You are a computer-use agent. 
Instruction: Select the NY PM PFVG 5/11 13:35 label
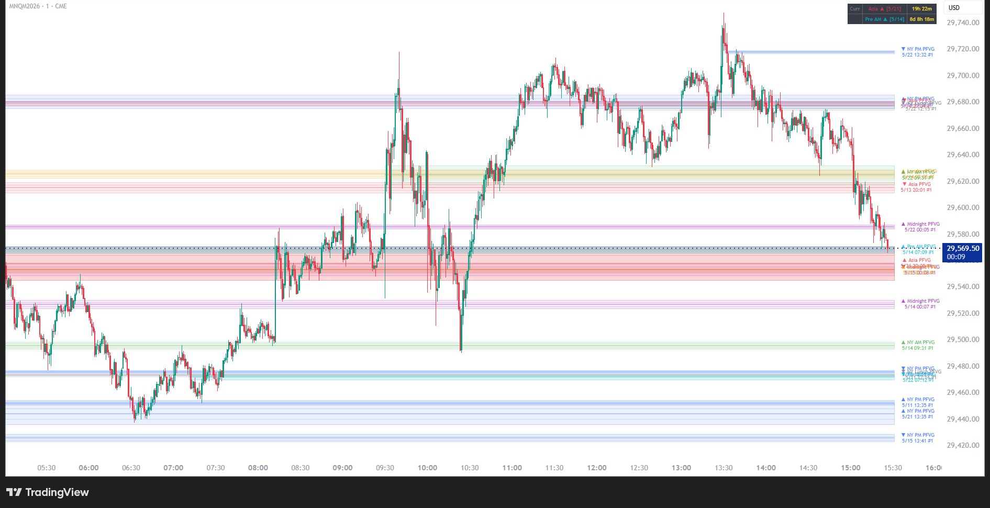[x=918, y=402]
